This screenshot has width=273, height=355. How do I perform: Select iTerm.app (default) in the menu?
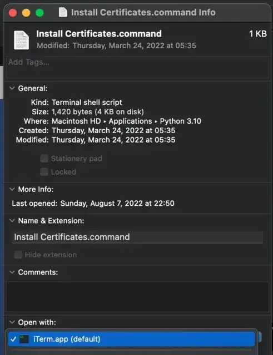[x=131, y=339]
